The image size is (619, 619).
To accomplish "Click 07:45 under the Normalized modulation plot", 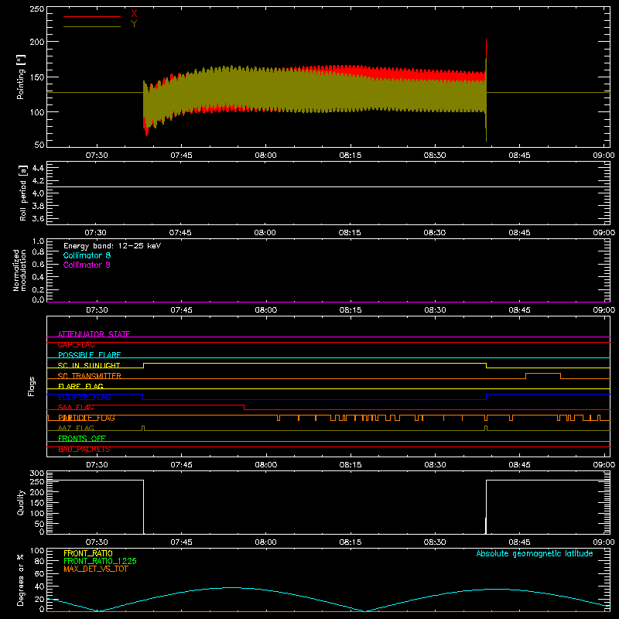I will point(181,310).
